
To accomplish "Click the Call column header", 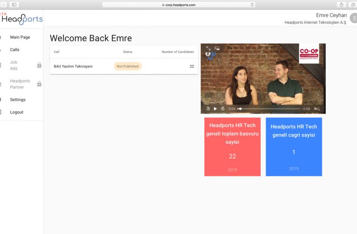I will [56, 52].
